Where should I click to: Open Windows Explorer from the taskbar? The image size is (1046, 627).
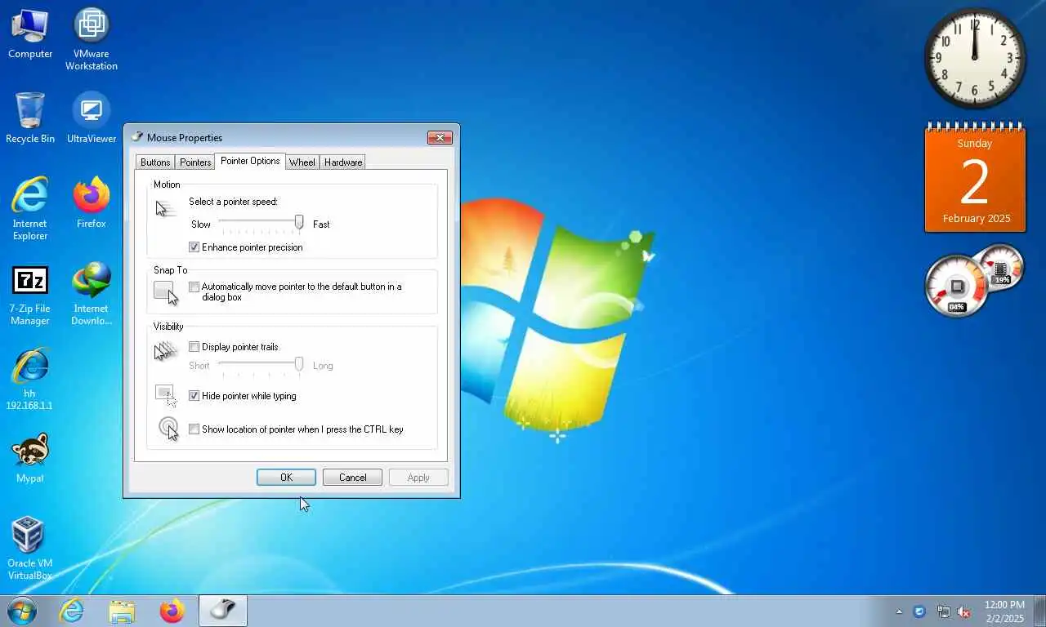click(x=122, y=611)
